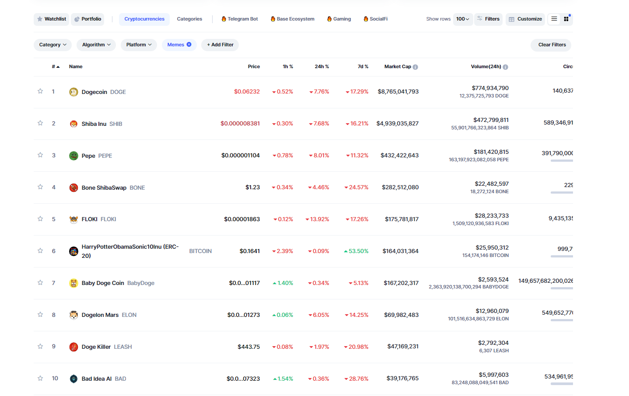Click the Bad Idea AI logo
The width and height of the screenshot is (629, 396).
click(73, 379)
